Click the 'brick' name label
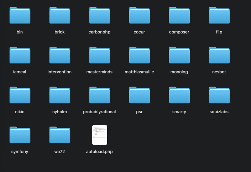Image resolution: width=251 pixels, height=172 pixels. [59, 32]
